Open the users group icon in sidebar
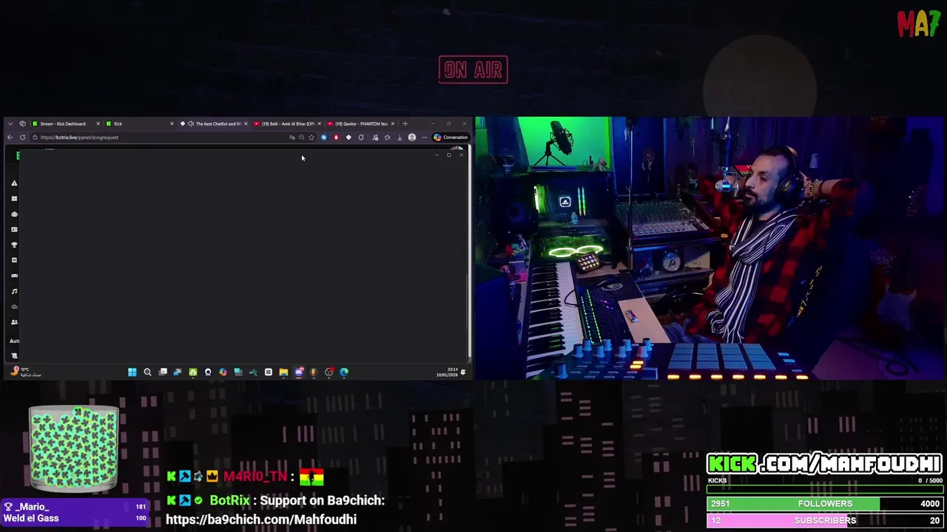947x532 pixels. pos(14,322)
